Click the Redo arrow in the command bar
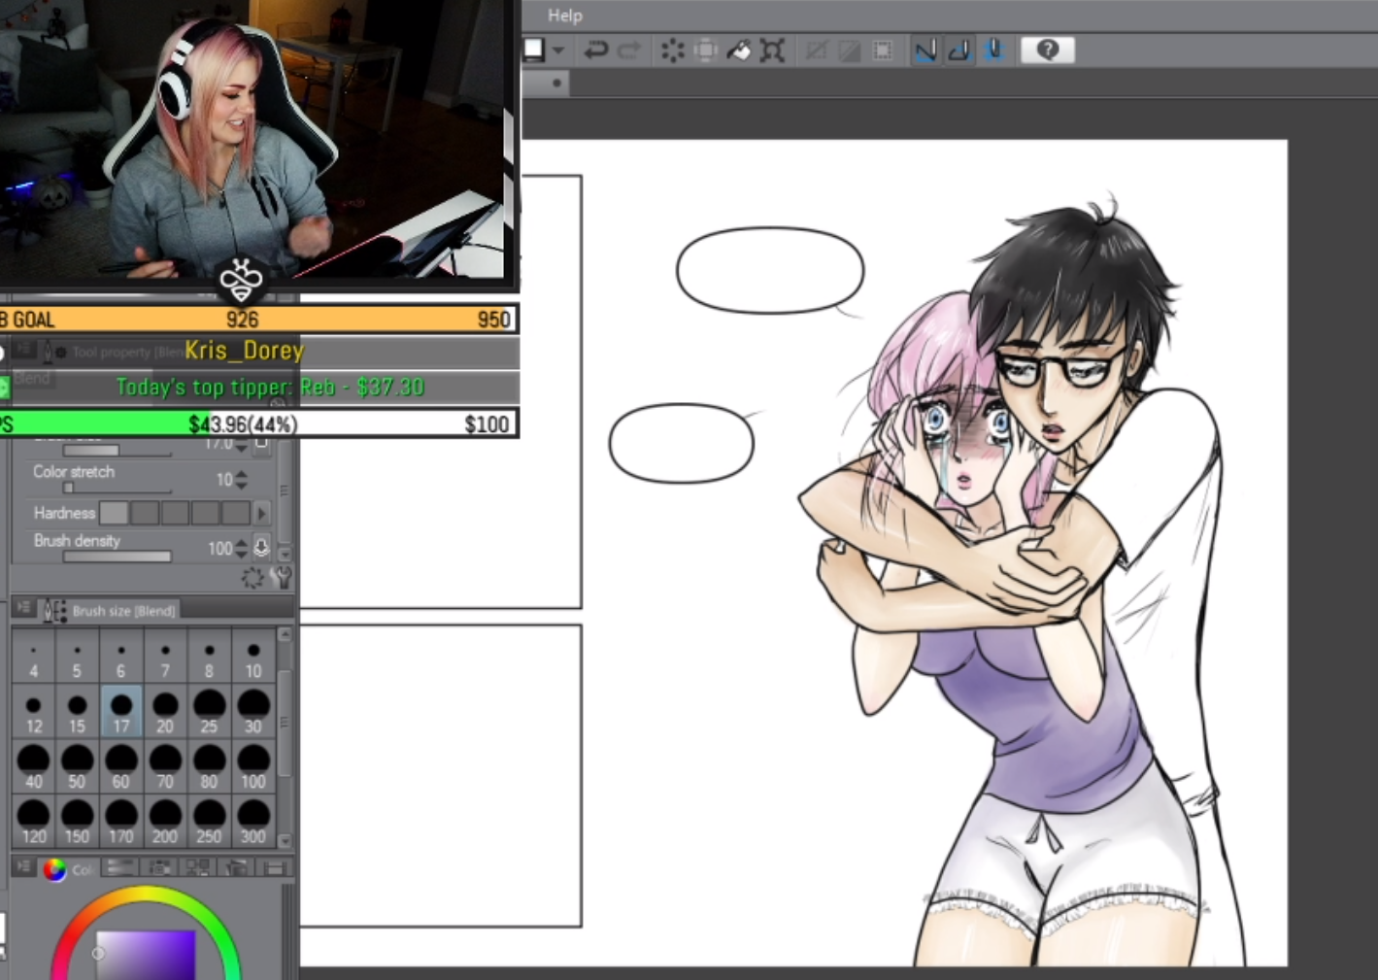The width and height of the screenshot is (1378, 980). click(629, 51)
